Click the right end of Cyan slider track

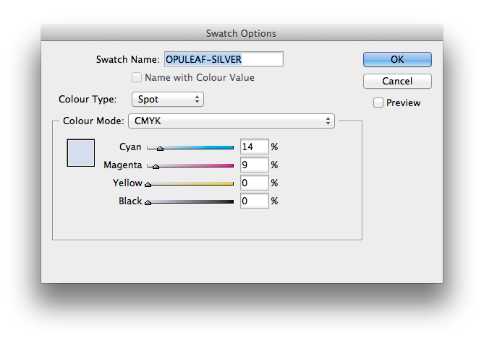(230, 147)
